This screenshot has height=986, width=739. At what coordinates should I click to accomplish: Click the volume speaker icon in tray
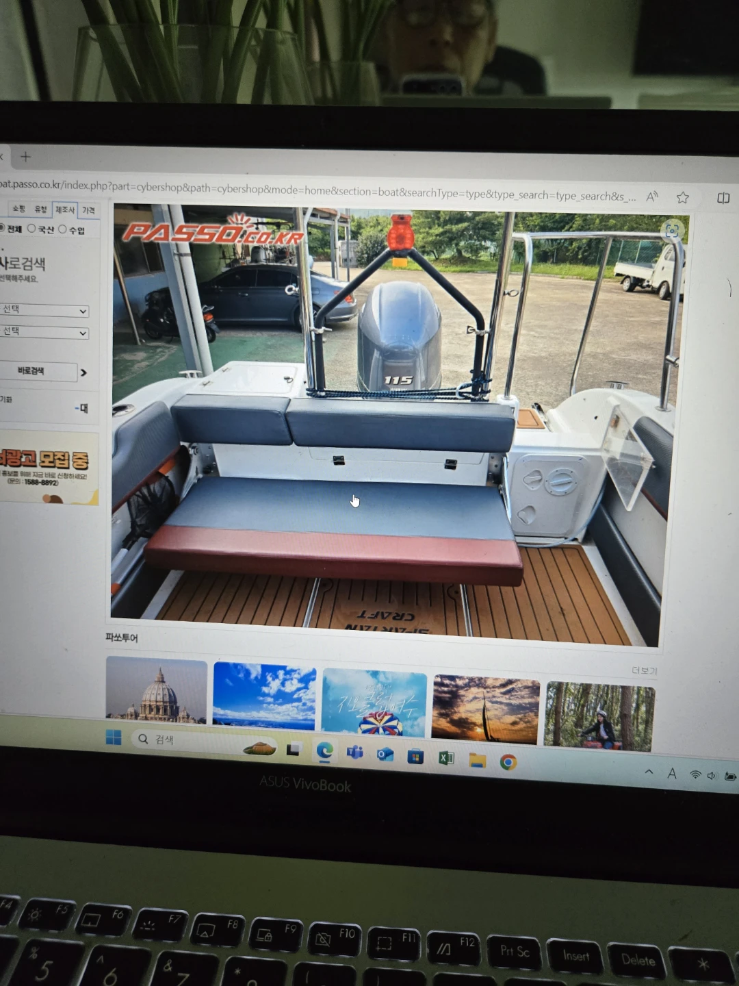(712, 775)
